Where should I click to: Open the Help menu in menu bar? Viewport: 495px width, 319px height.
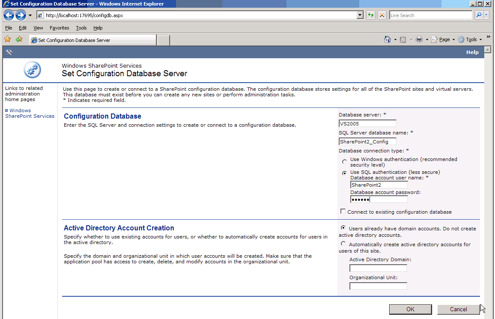click(x=98, y=28)
